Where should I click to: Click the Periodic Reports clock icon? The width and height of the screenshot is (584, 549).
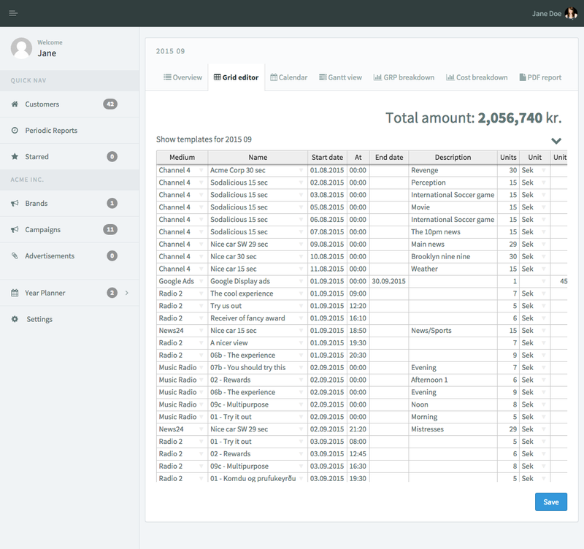pyautogui.click(x=15, y=131)
